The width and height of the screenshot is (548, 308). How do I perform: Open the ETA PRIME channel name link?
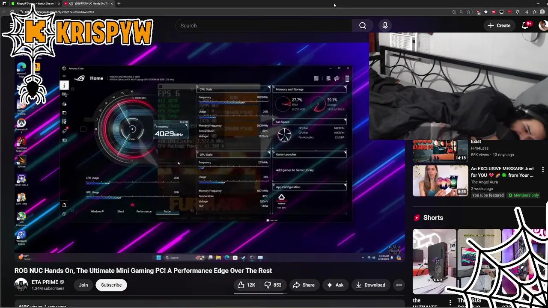tap(45, 282)
